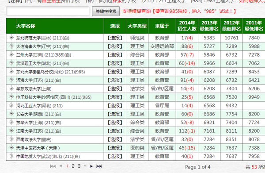The image size is (265, 173).
Task: Go to previous page arrow
Action: [x=61, y=166]
